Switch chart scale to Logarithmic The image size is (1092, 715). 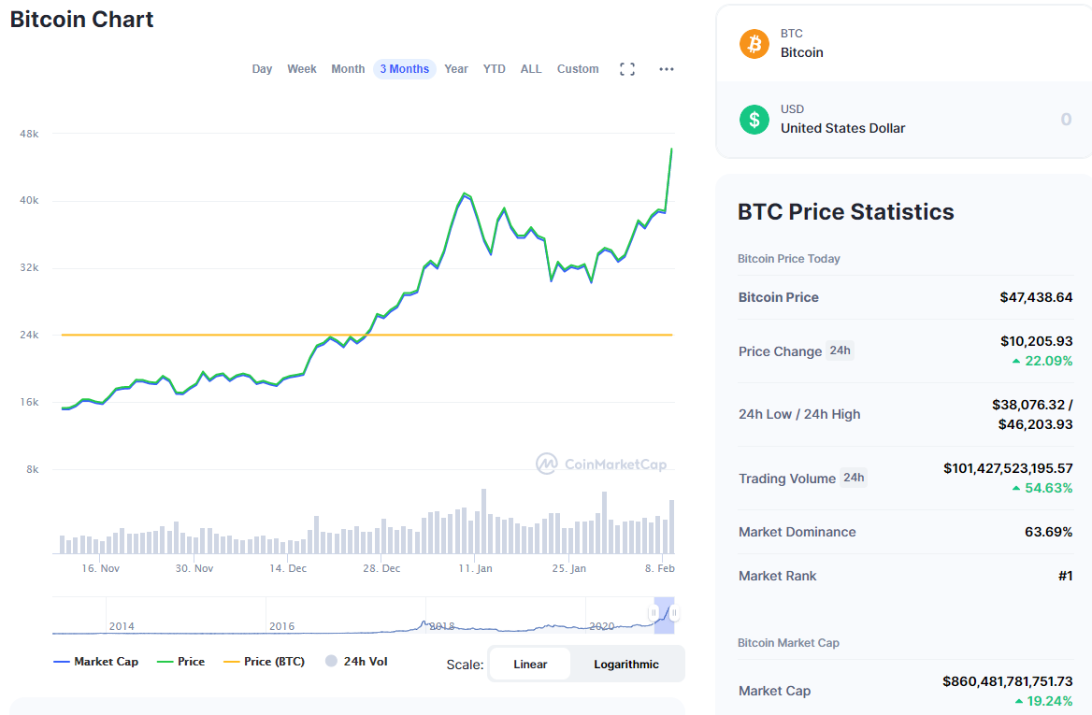point(626,665)
